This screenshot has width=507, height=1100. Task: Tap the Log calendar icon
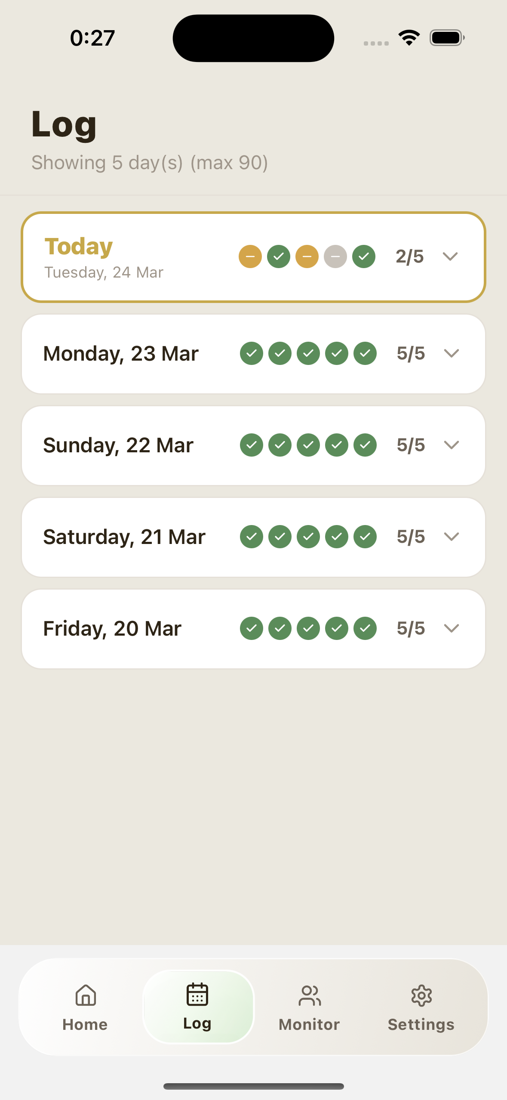[x=197, y=994]
